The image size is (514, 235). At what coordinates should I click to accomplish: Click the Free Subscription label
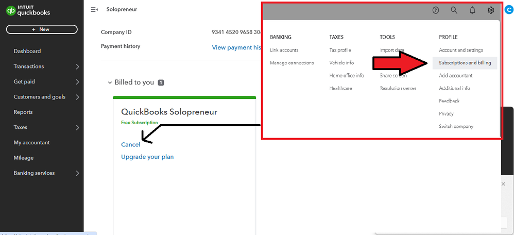(x=140, y=123)
